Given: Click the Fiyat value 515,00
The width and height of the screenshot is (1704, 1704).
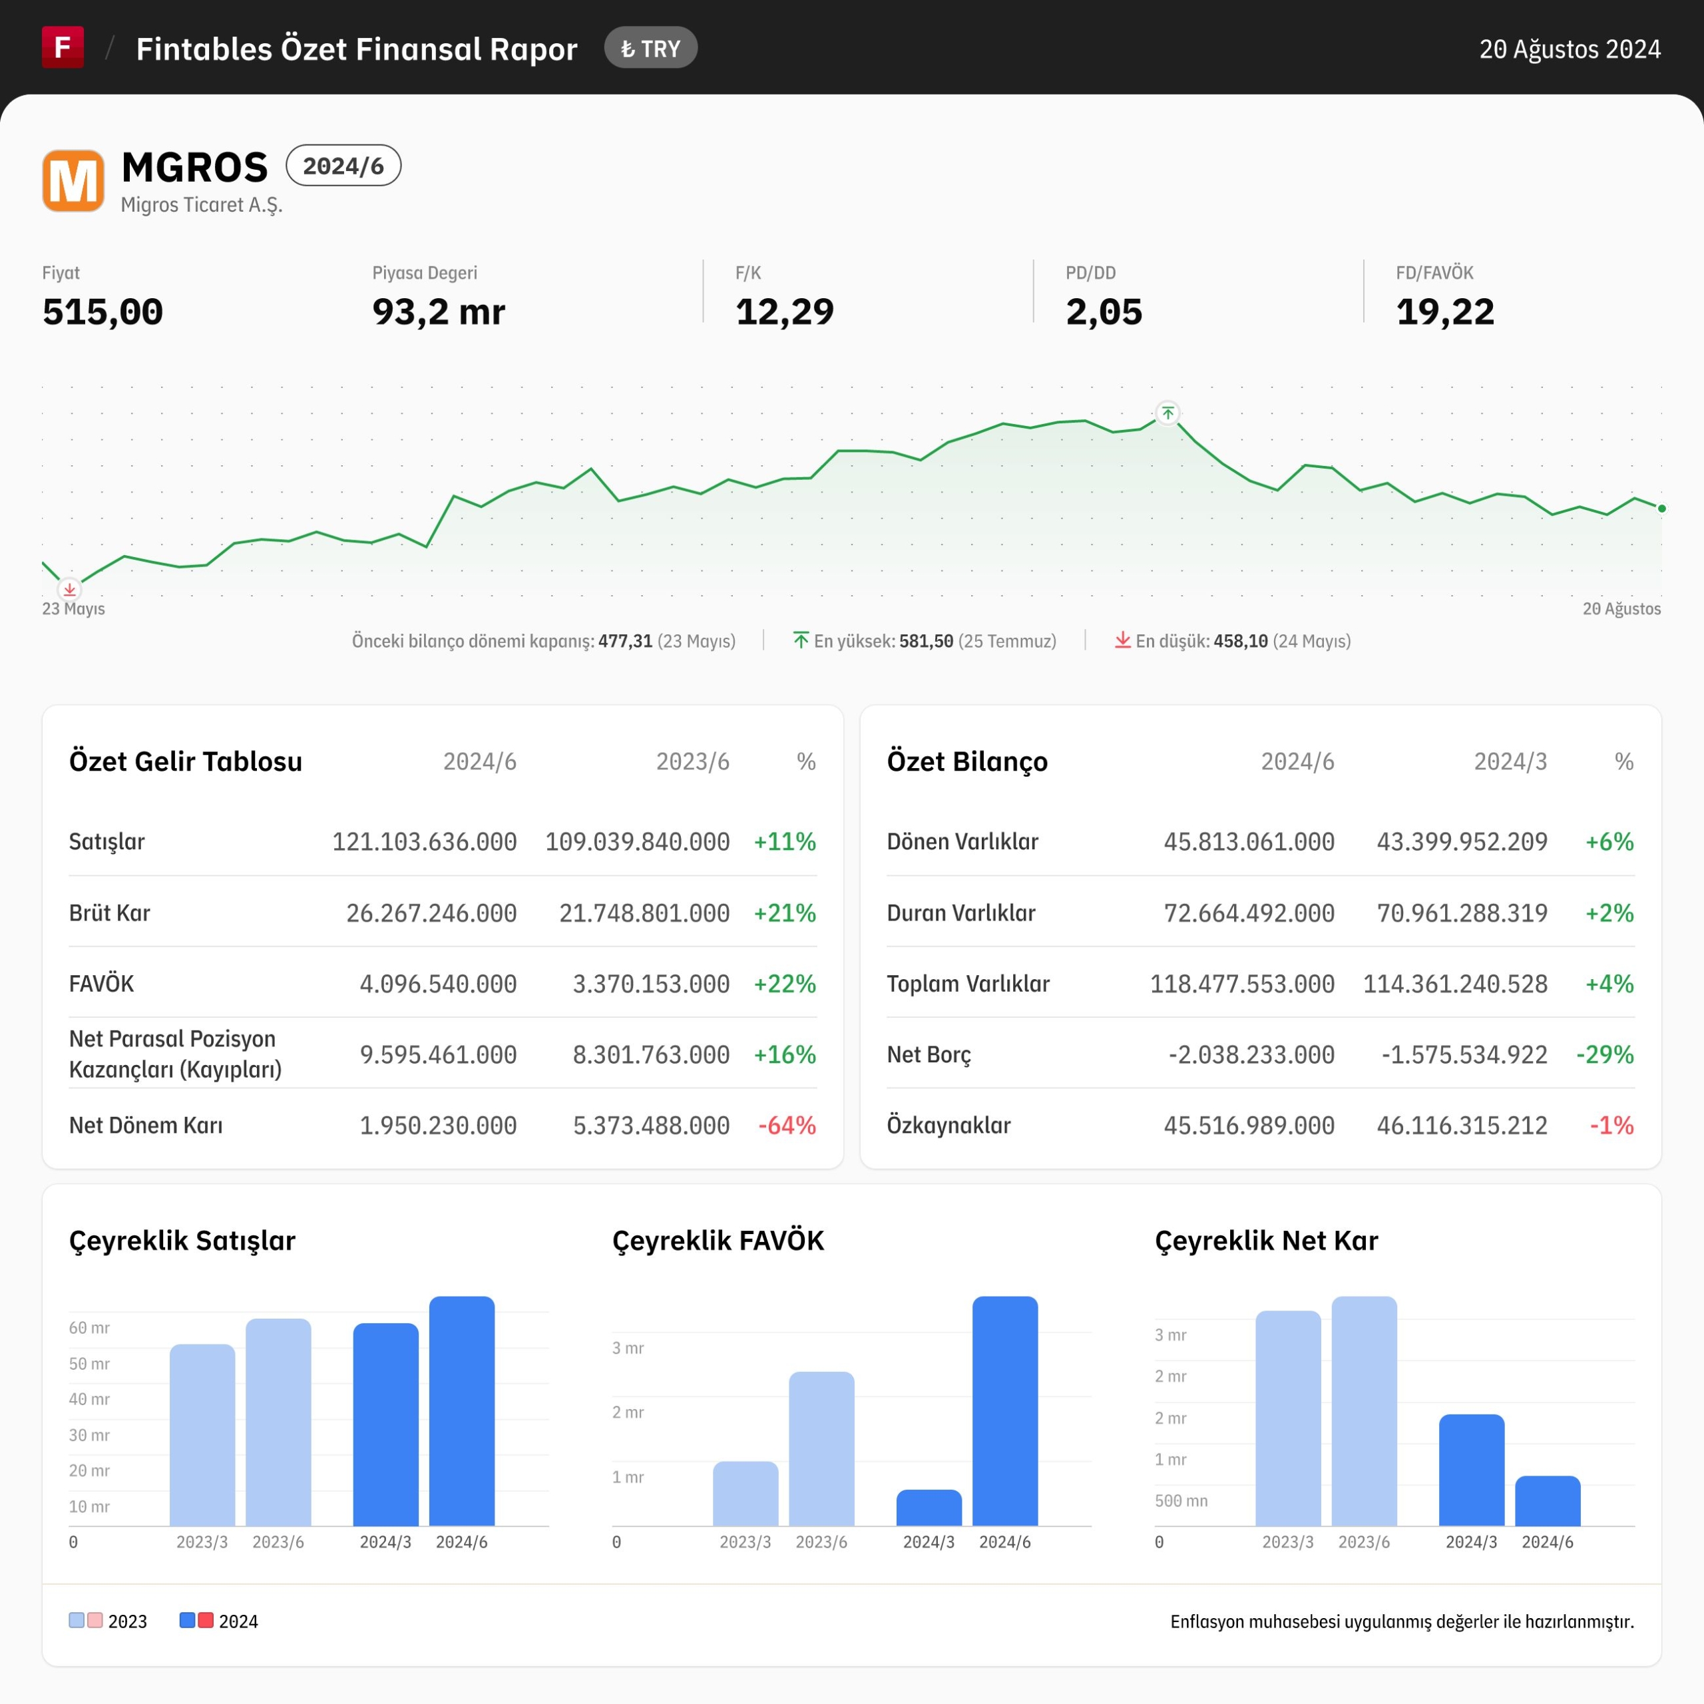Looking at the screenshot, I should [x=103, y=312].
